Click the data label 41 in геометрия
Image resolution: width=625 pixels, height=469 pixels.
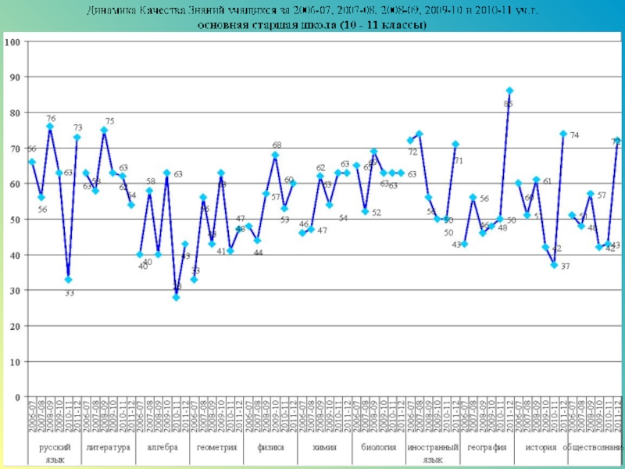(x=222, y=251)
